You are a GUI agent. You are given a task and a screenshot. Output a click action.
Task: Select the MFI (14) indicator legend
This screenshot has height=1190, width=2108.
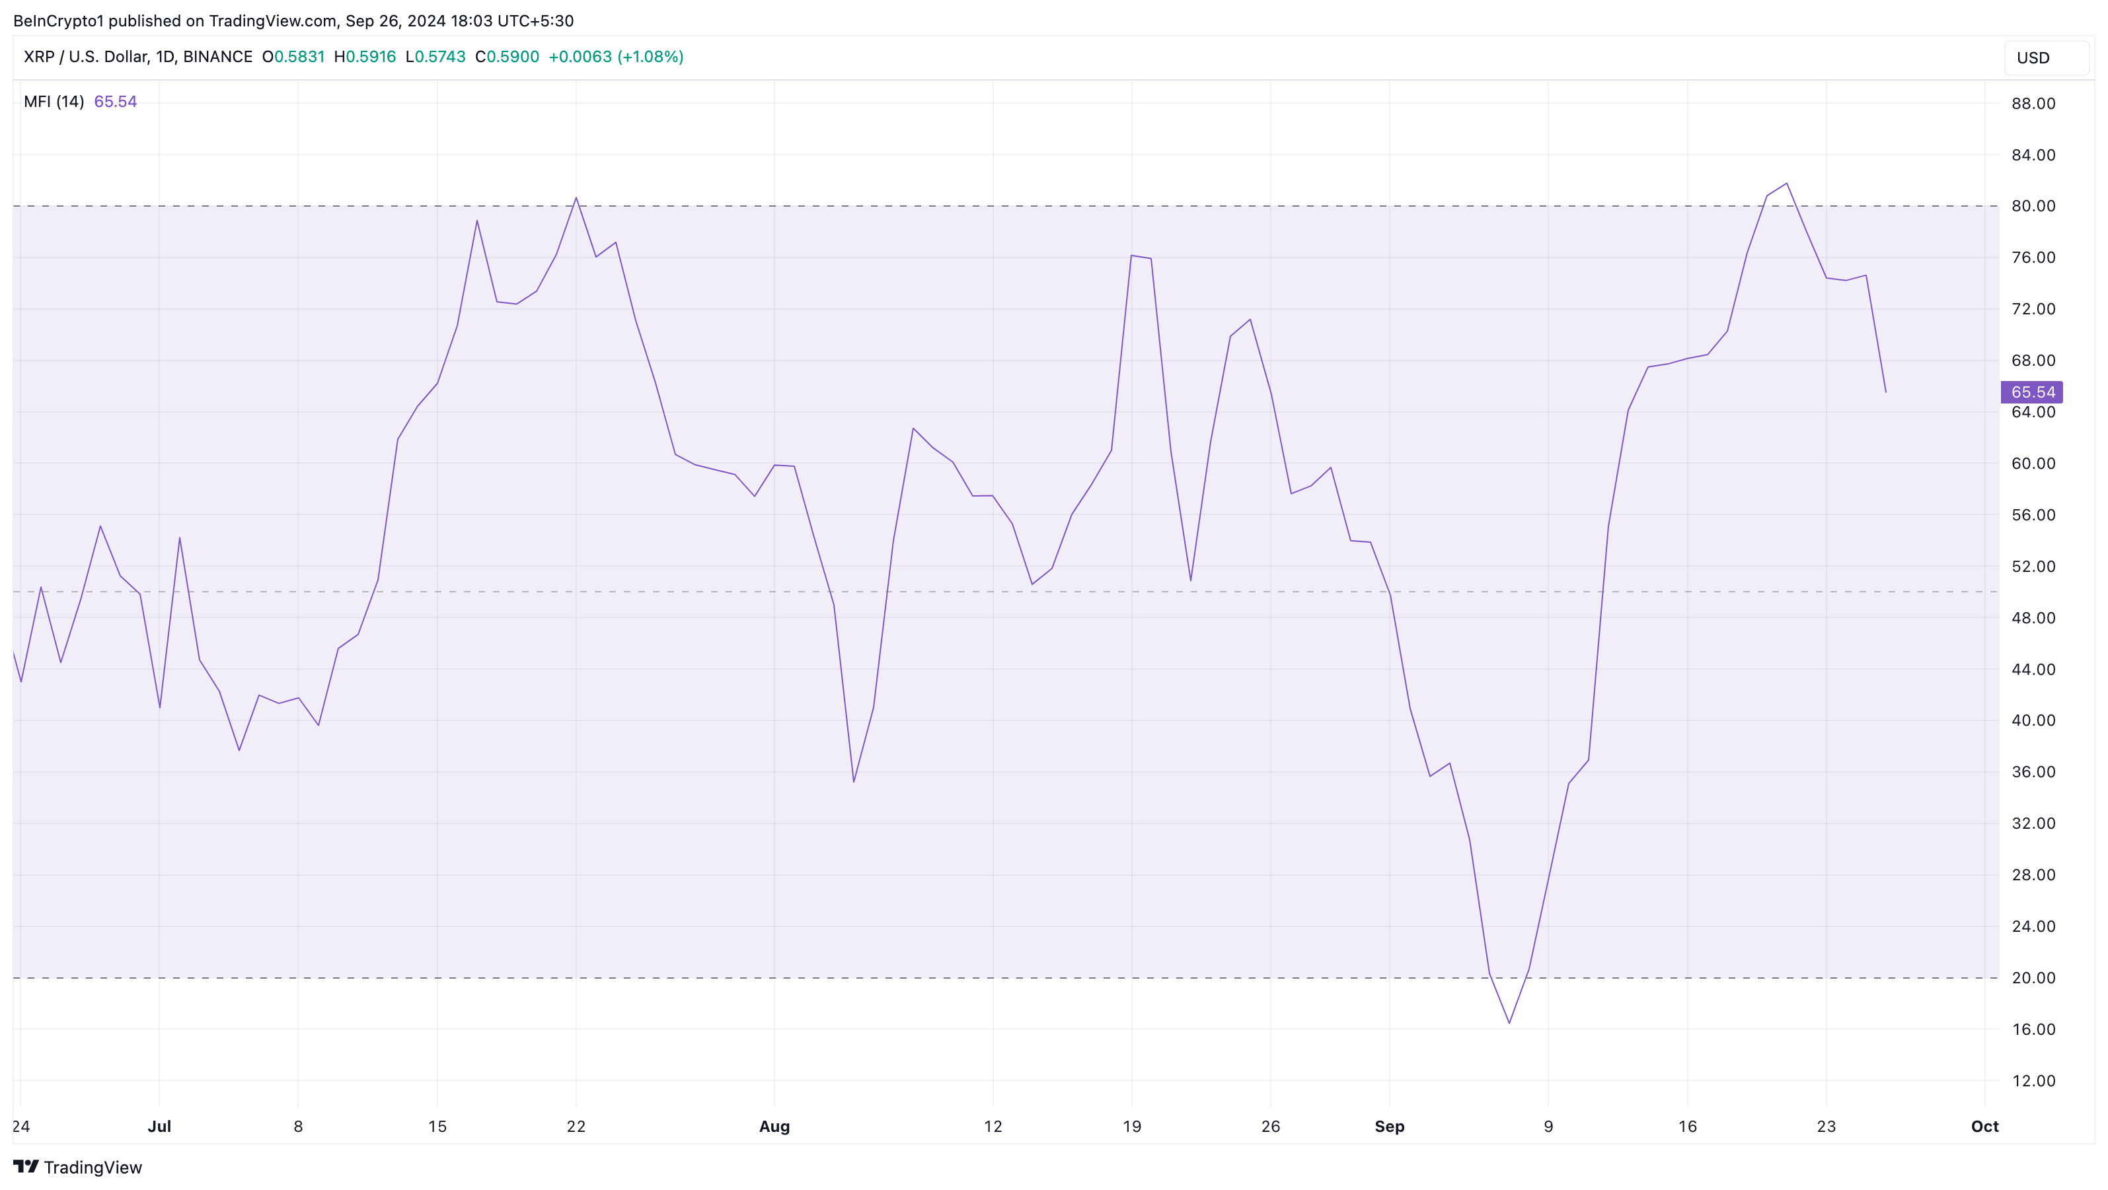(x=54, y=102)
